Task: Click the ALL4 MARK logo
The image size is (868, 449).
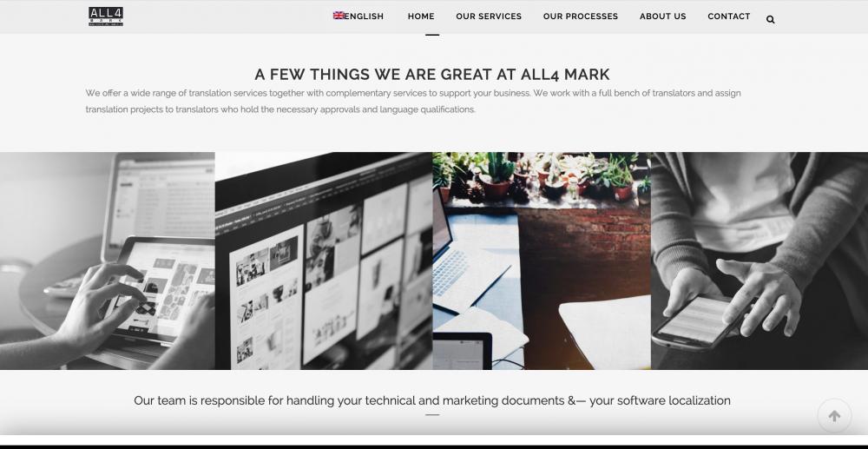Action: point(106,17)
